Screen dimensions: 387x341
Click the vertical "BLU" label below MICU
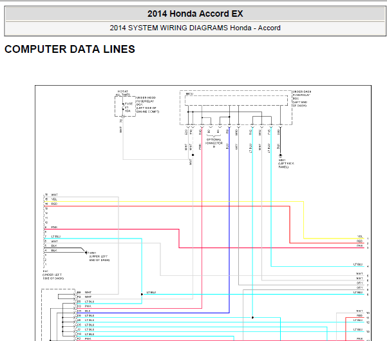click(227, 146)
